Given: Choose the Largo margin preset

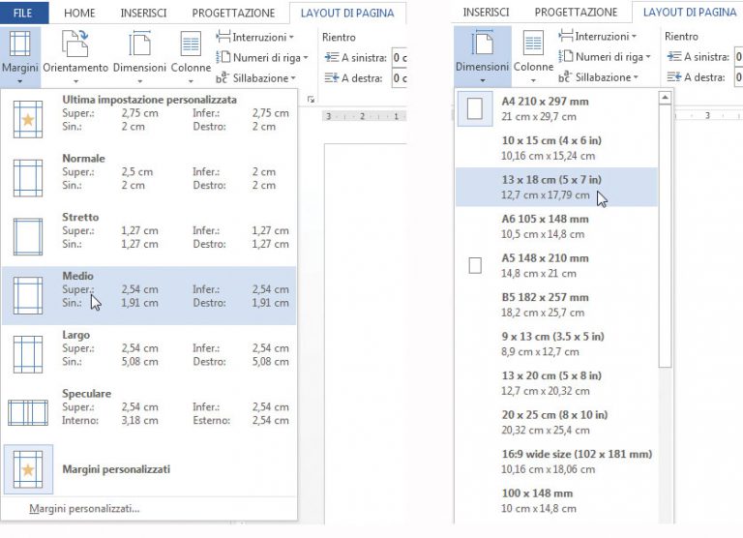Looking at the screenshot, I should click(149, 353).
